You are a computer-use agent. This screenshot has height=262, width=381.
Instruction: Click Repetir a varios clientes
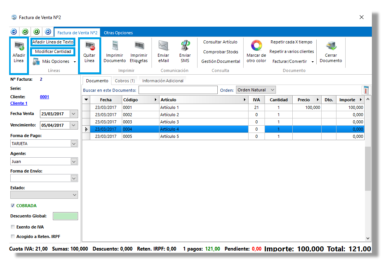tap(292, 51)
